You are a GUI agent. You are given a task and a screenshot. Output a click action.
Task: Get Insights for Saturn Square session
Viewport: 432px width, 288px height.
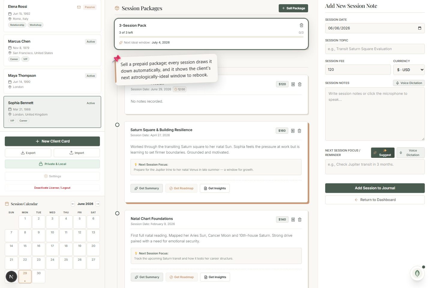215,188
